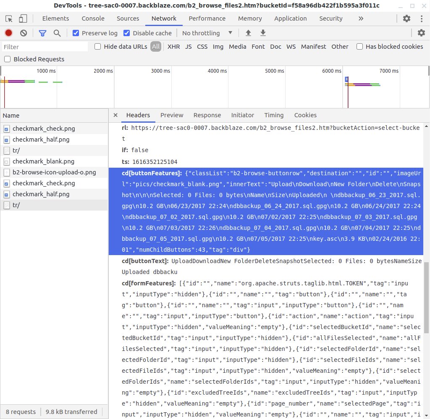Filter requests by XHR

173,47
